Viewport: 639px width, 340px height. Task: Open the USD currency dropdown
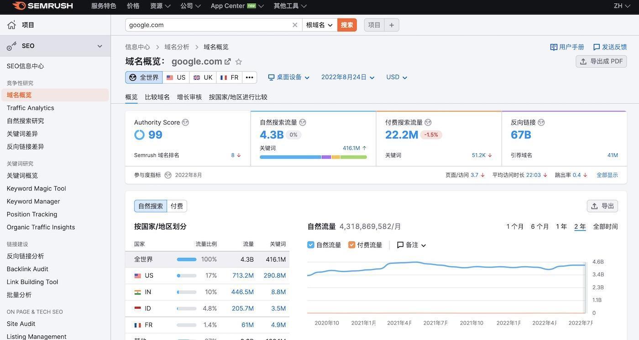[397, 77]
